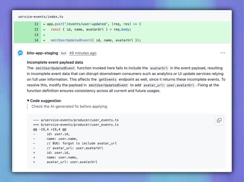244x182 pixels.
Task: Open the bito-app-staging profile link
Action: pos(42,53)
